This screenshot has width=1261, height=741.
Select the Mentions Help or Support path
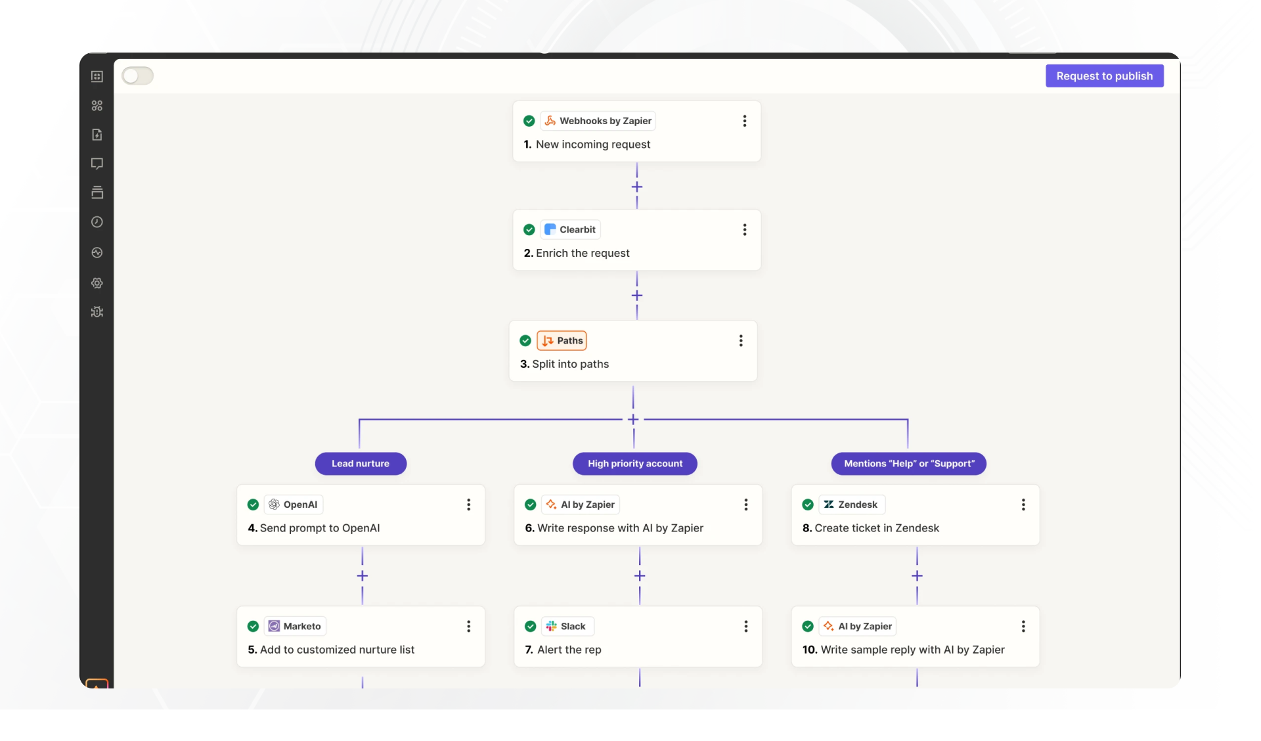coord(908,463)
